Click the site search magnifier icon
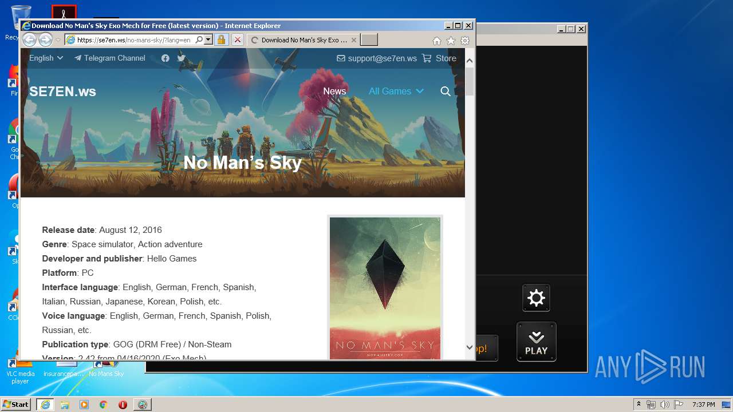Screen dimensions: 733x412 click(x=446, y=92)
